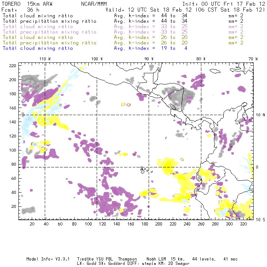Screen dimensions: 267x267
Task: Click the "44 levels," footer text
Action: (204, 259)
